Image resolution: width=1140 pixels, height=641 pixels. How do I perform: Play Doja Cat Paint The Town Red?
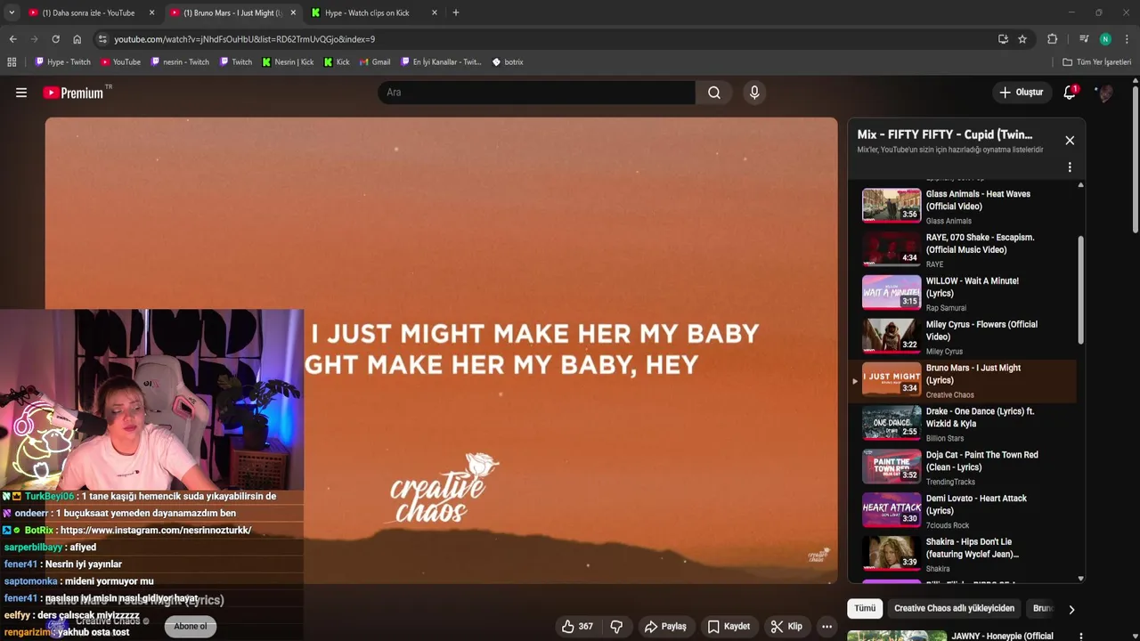[962, 467]
